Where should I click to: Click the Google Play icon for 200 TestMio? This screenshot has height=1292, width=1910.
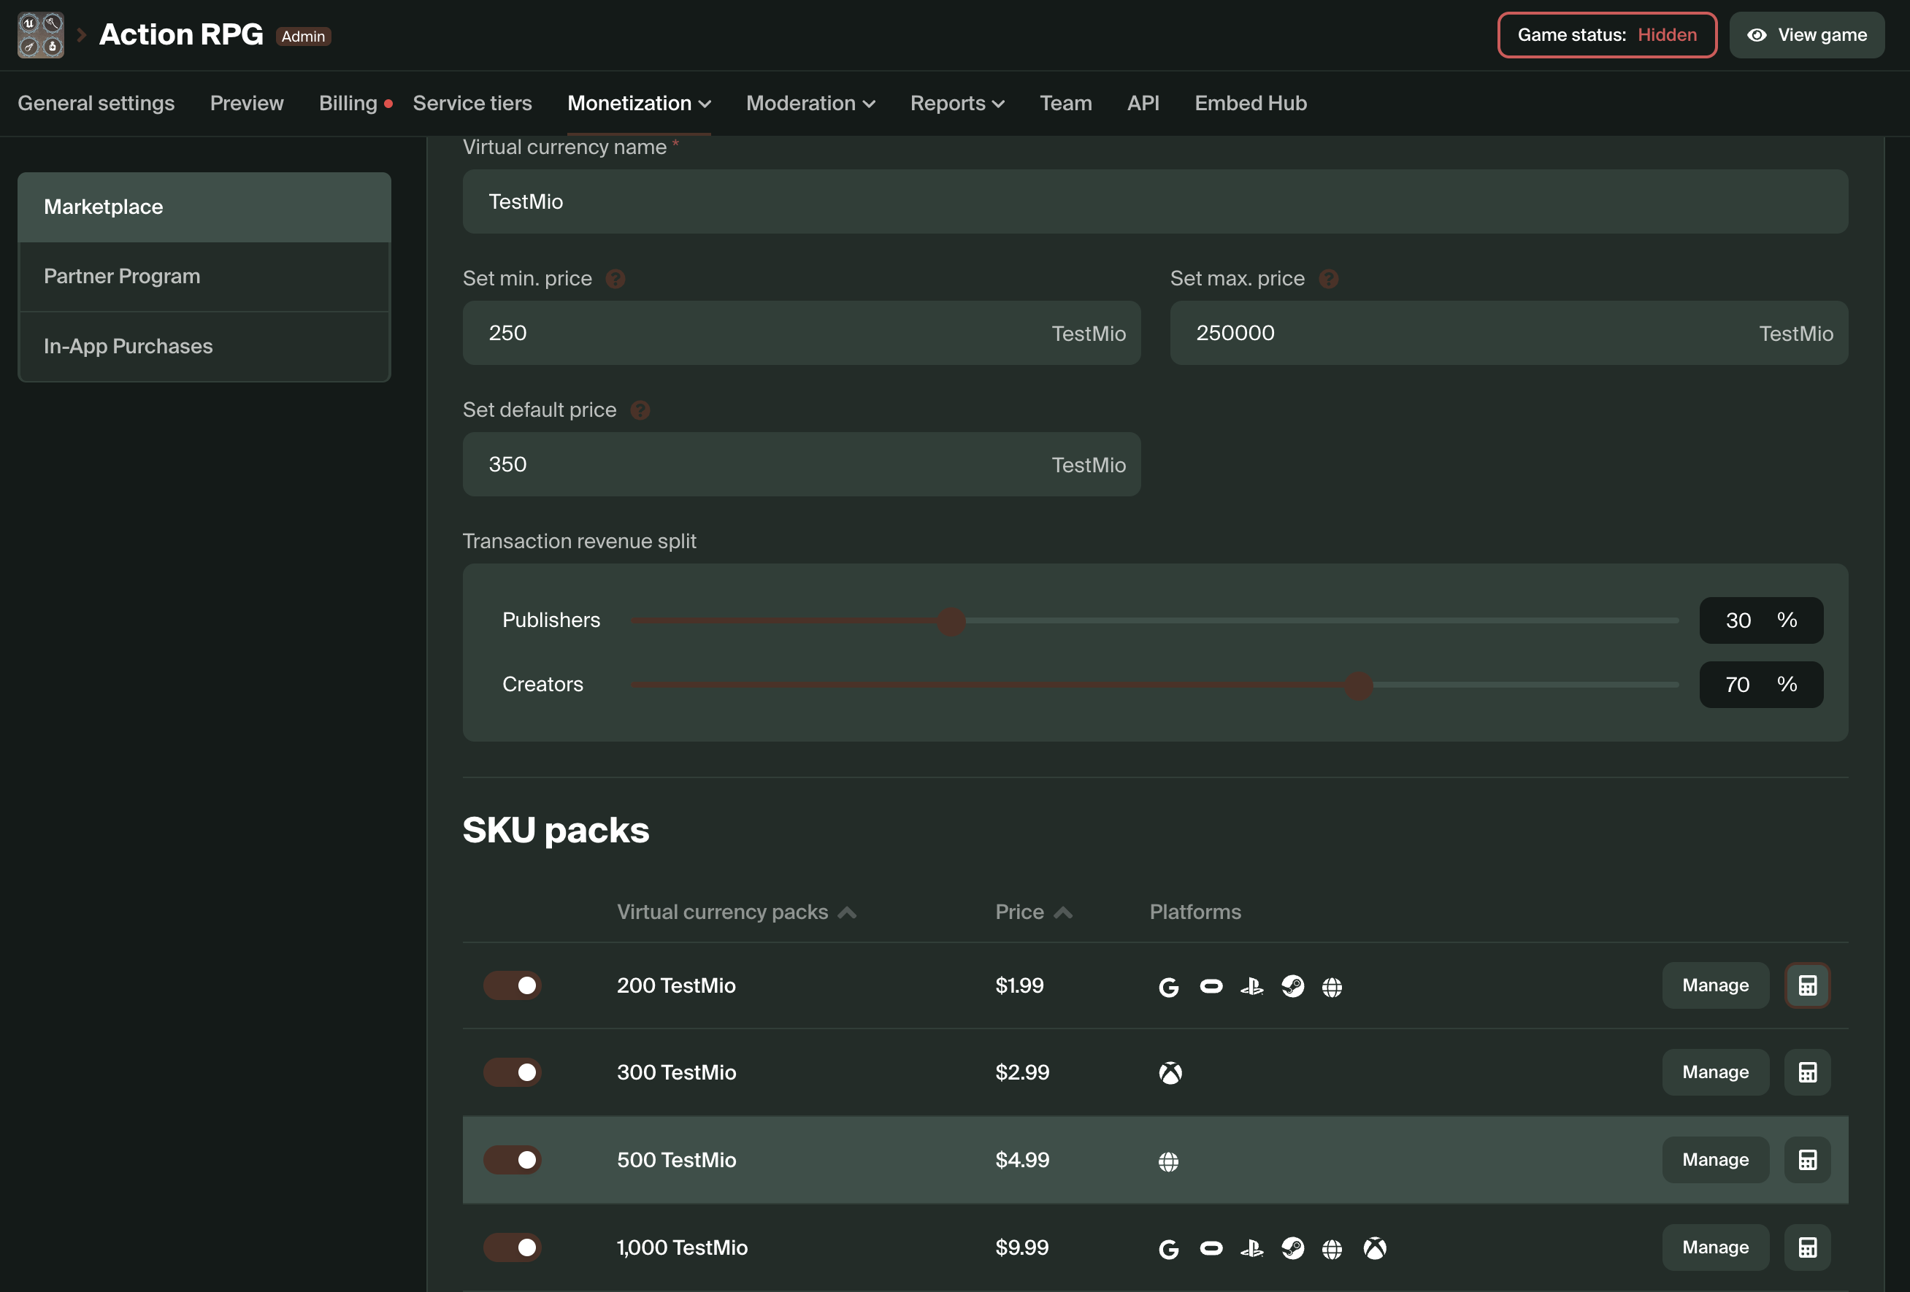point(1169,986)
